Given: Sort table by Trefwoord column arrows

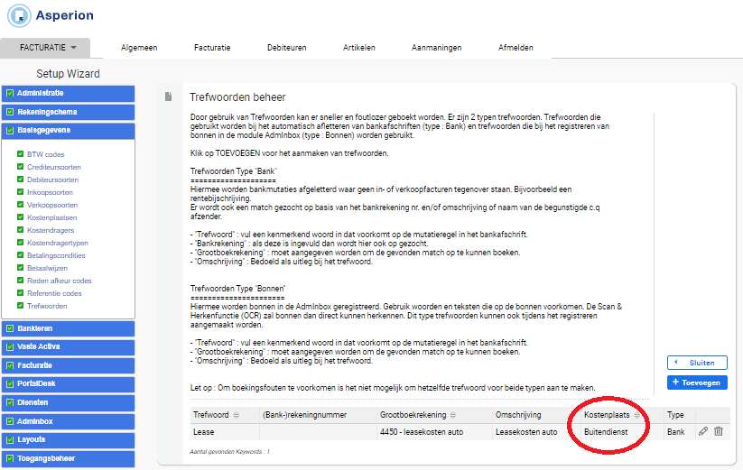Looking at the screenshot, I should (x=236, y=415).
